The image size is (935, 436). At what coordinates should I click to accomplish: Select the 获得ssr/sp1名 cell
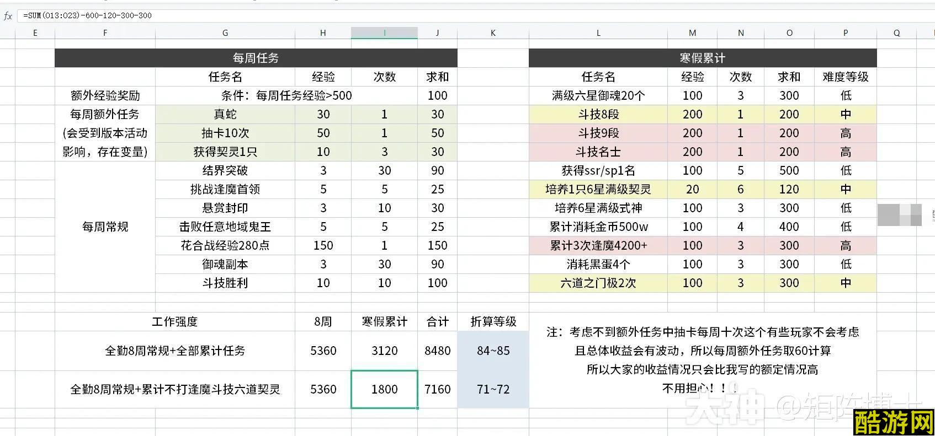point(598,170)
